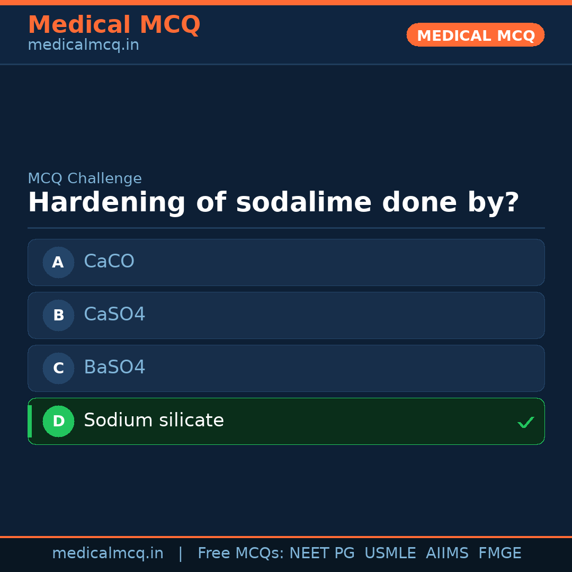This screenshot has height=572, width=572.
Task: Select the FMGE footer item
Action: (x=499, y=553)
